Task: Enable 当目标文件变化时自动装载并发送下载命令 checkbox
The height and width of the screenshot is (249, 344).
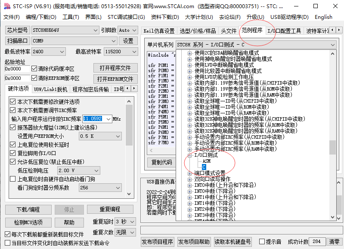Action: (x=7, y=243)
